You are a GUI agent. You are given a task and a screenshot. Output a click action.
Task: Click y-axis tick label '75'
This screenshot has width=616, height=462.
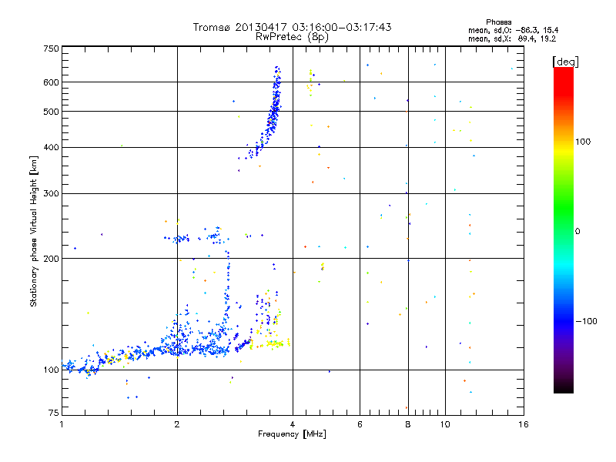(54, 413)
